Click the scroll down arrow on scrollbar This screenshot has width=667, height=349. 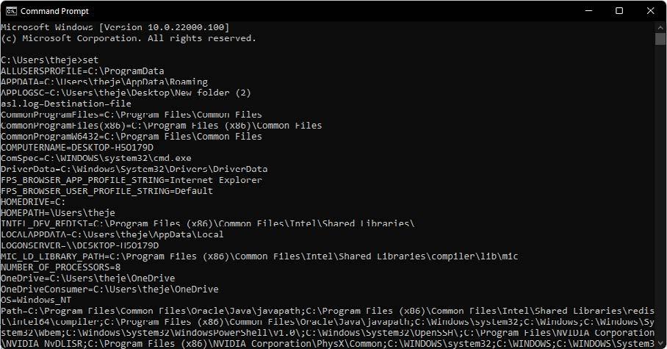(660, 343)
